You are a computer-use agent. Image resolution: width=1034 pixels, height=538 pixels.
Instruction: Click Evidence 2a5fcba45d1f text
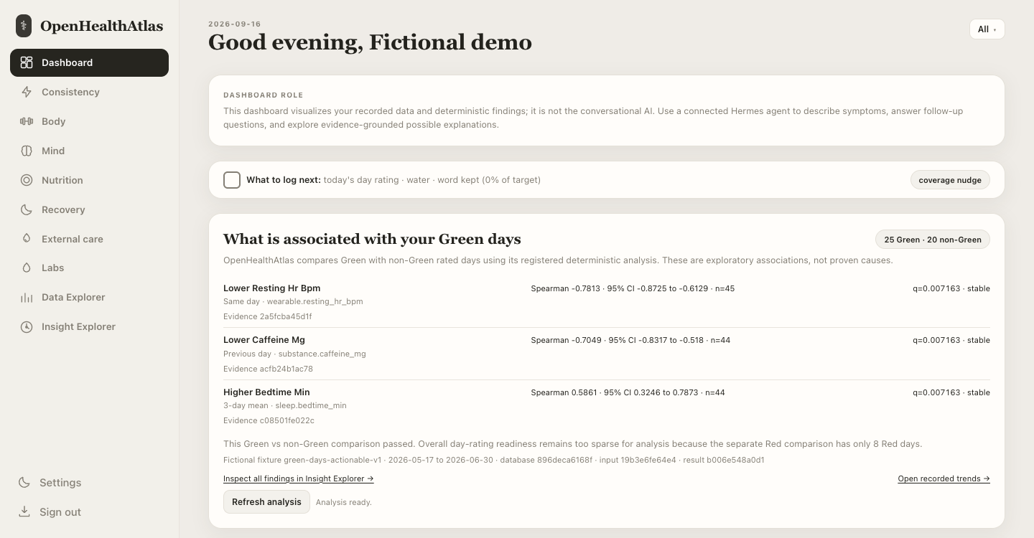click(268, 316)
